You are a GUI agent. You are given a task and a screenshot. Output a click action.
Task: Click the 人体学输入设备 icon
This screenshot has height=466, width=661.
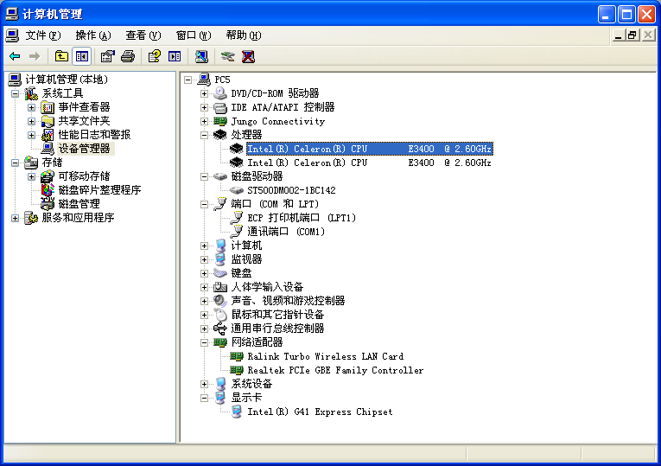[x=220, y=287]
